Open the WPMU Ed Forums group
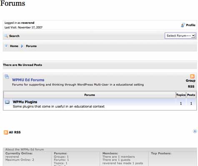The height and width of the screenshot is (166, 198). (28, 80)
